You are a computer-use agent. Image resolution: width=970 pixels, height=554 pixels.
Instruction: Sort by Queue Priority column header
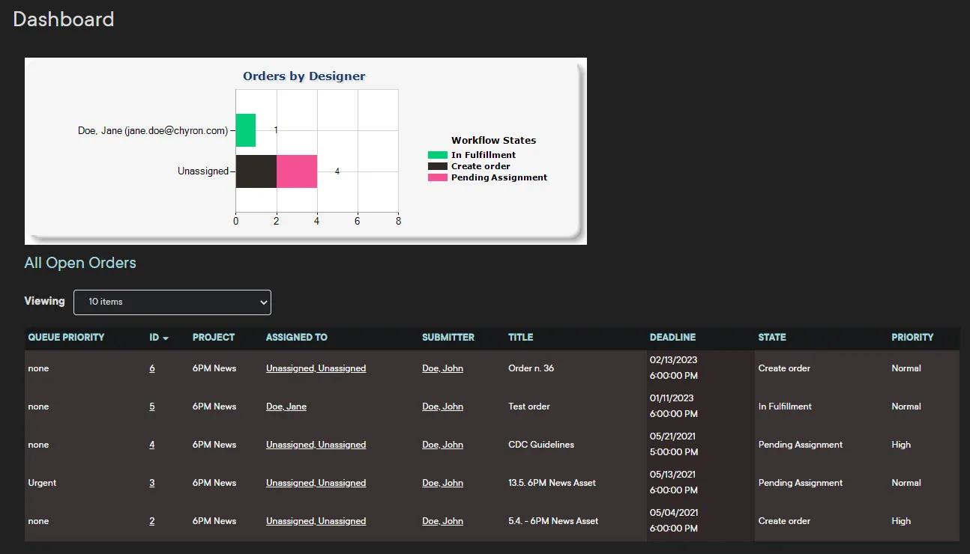click(66, 338)
